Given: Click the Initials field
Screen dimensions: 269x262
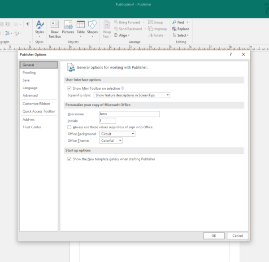Looking at the screenshot, I should tap(108, 121).
